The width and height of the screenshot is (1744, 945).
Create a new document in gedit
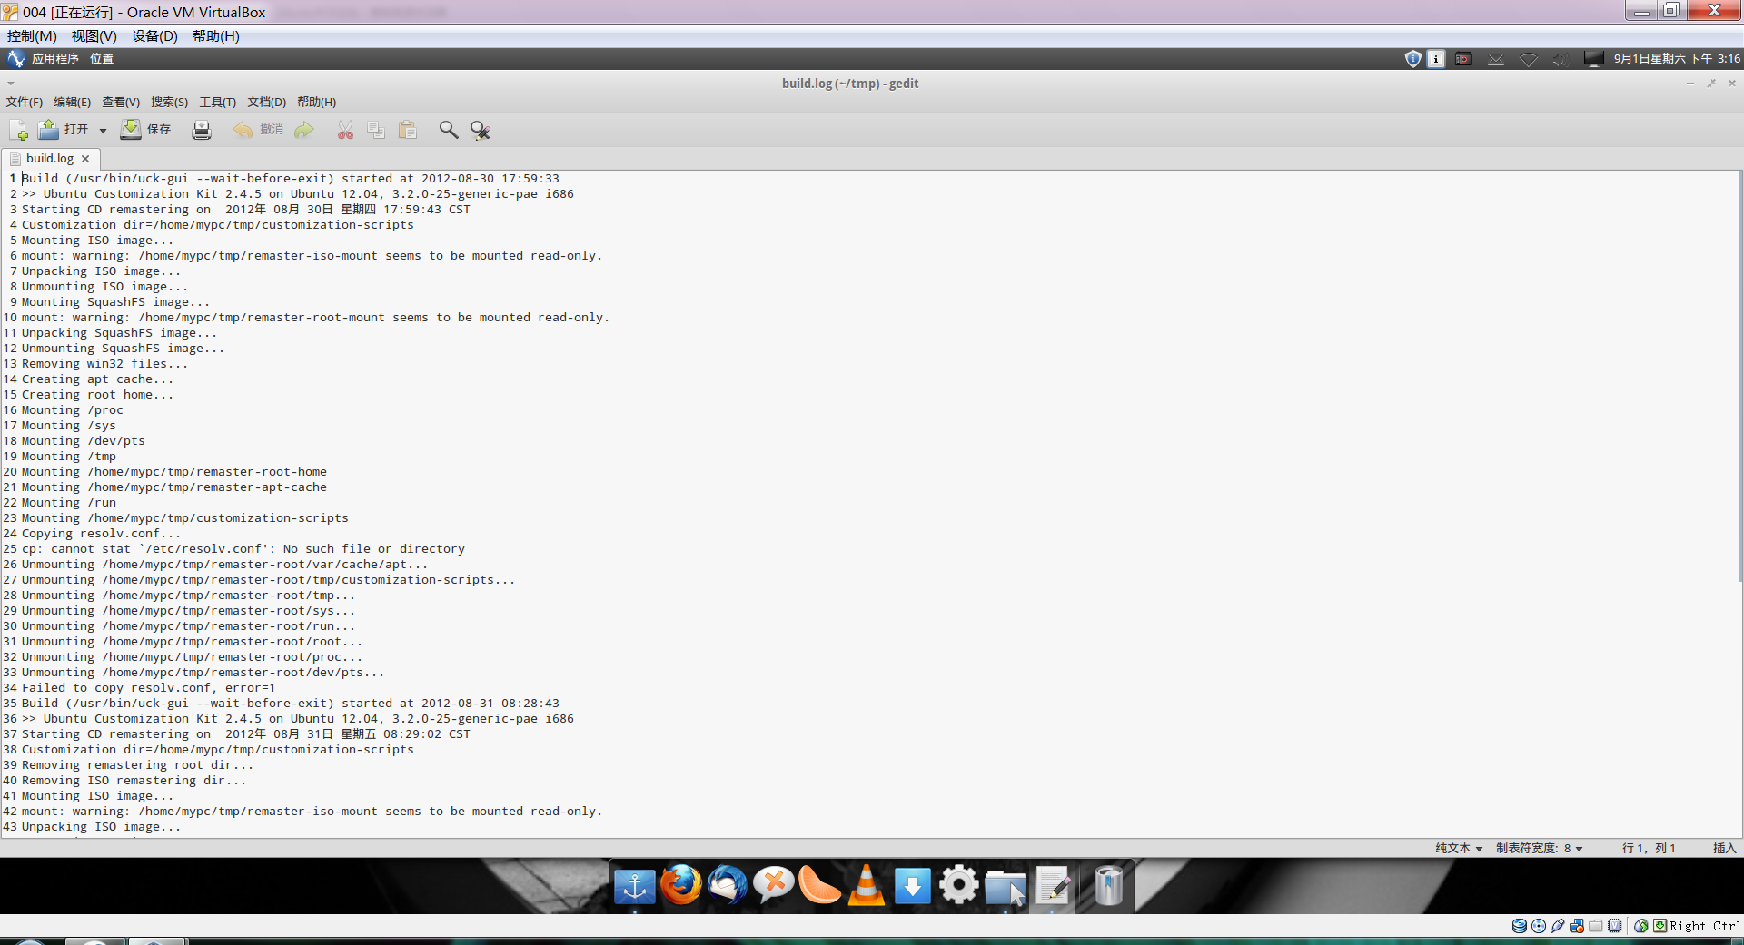(x=18, y=130)
